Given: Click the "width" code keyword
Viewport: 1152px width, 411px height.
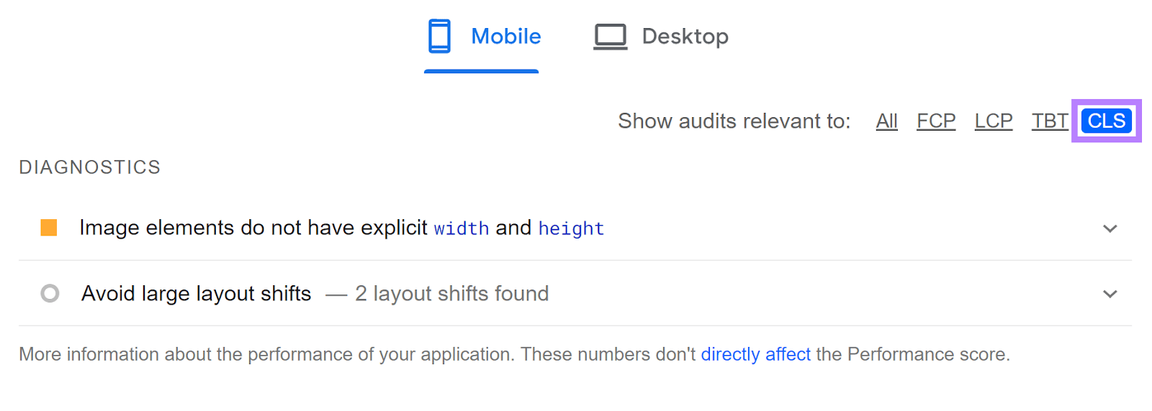Looking at the screenshot, I should [461, 228].
